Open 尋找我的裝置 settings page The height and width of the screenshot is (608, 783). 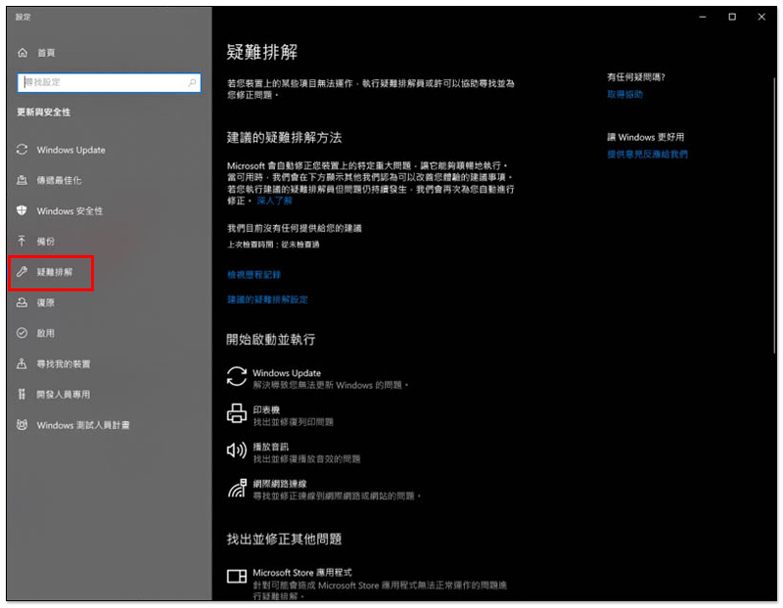click(64, 364)
